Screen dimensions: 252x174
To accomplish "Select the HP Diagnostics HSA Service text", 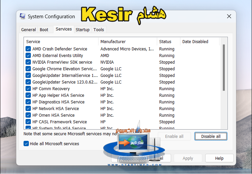I will tap(58, 102).
